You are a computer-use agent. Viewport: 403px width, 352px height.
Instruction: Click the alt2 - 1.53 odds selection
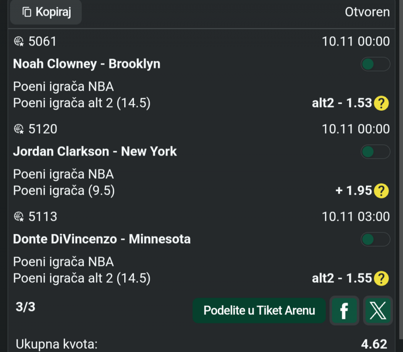pos(342,103)
